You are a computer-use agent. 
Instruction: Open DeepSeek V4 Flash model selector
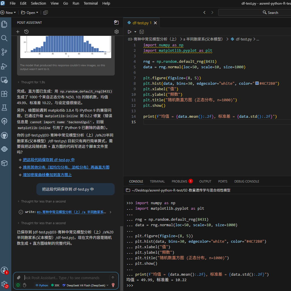(85, 285)
